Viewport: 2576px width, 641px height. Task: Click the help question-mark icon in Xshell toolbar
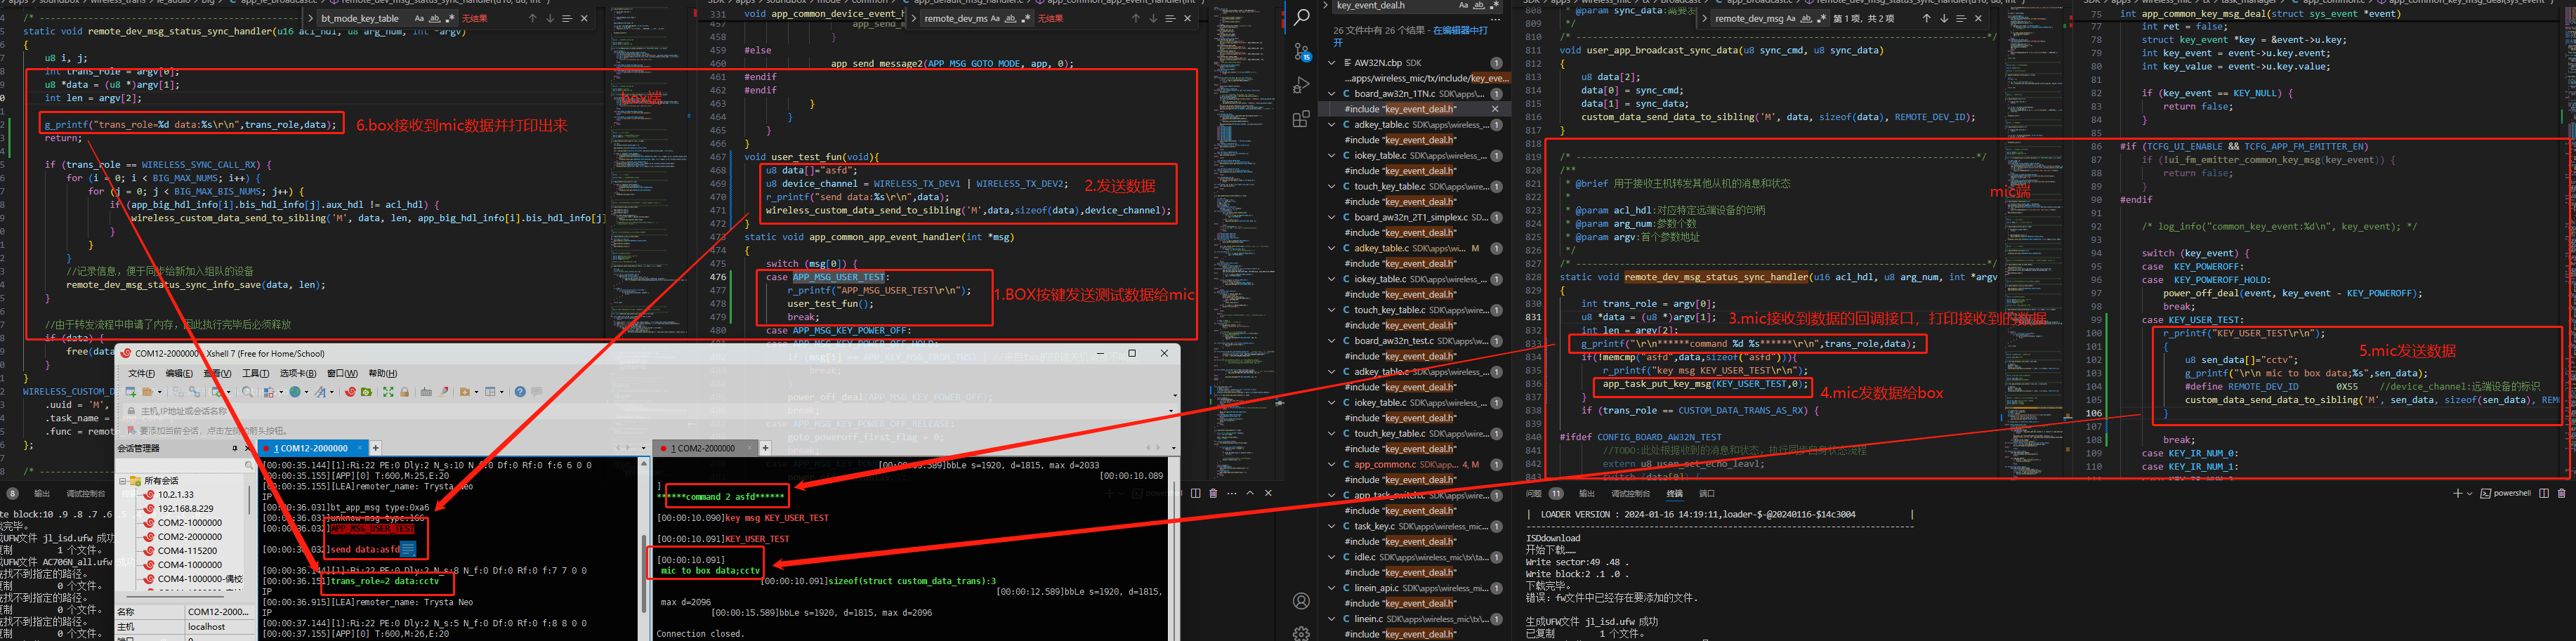520,392
